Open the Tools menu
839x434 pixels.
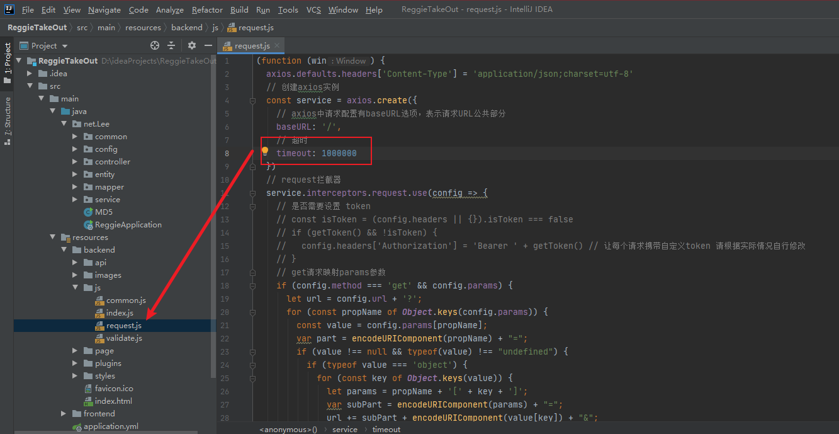click(x=288, y=9)
